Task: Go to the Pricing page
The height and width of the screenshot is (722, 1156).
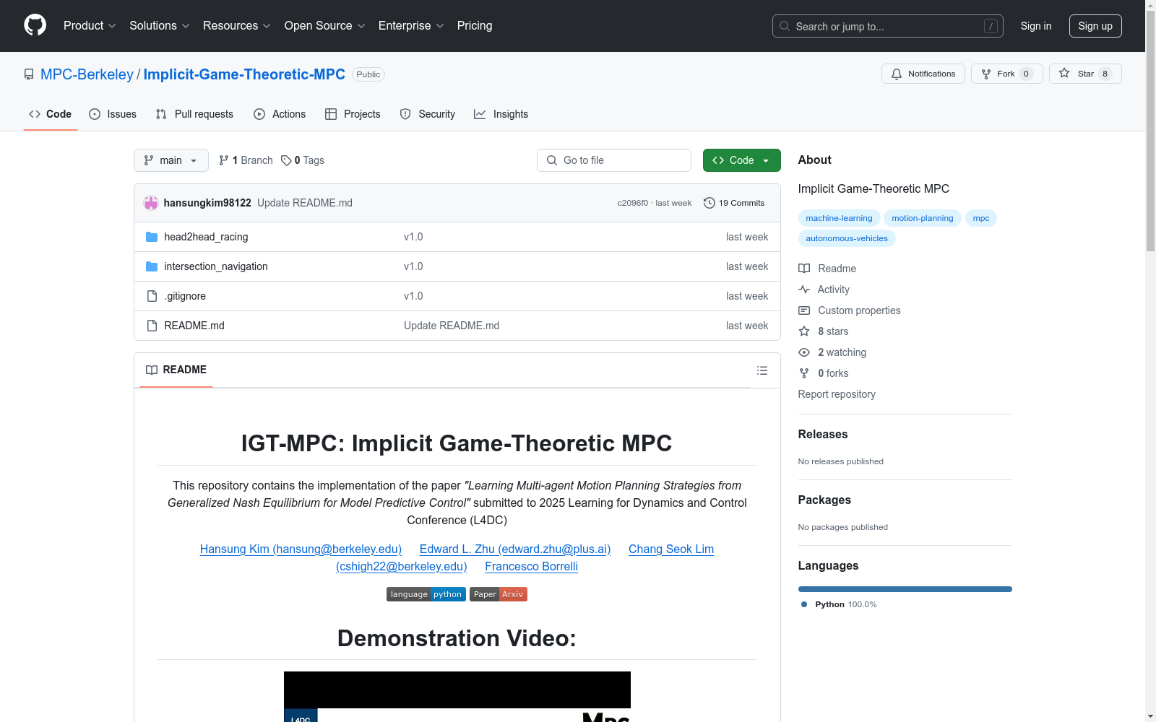Action: coord(475,26)
